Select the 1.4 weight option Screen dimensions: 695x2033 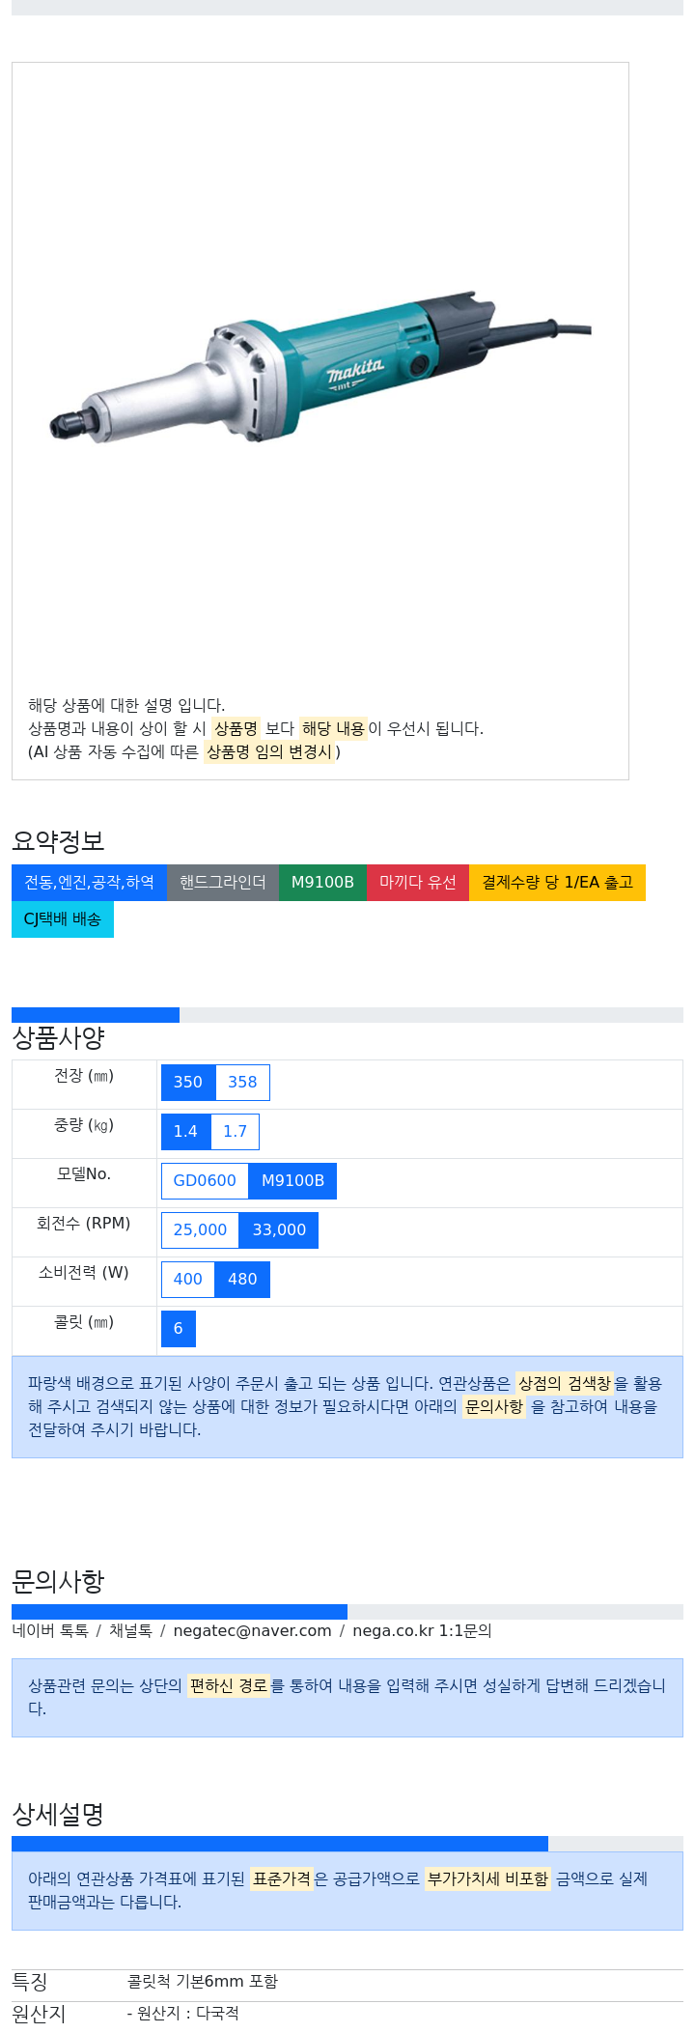[x=185, y=1132]
